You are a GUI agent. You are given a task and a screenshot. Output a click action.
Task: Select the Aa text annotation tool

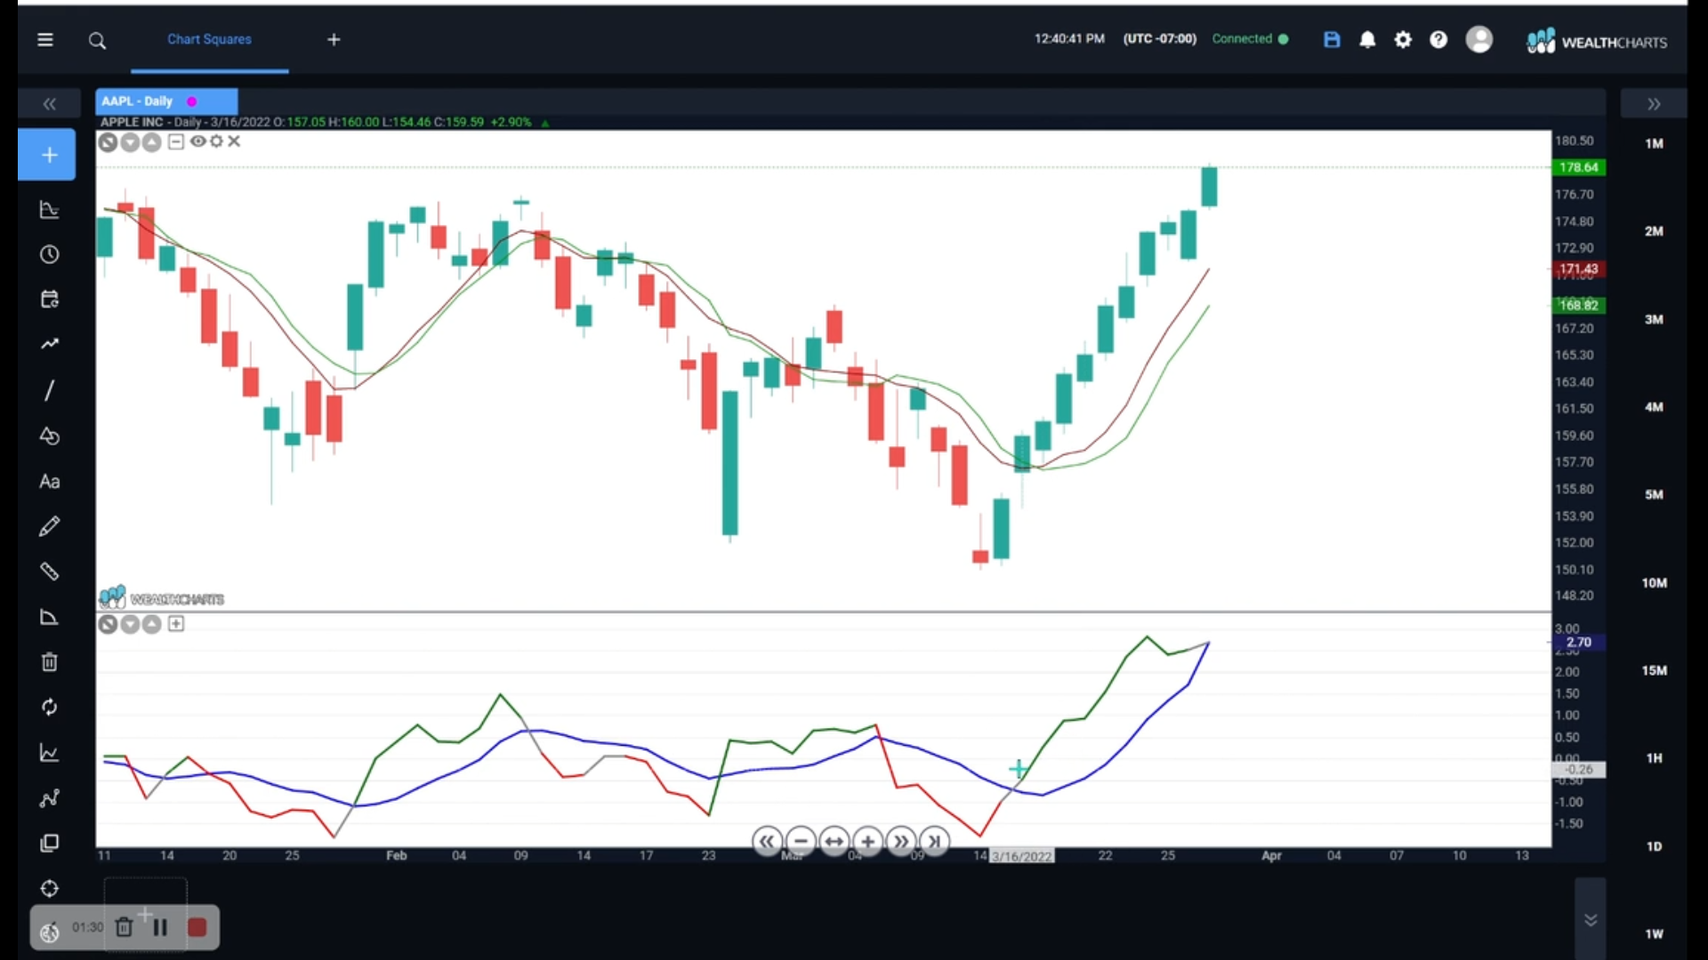[50, 482]
